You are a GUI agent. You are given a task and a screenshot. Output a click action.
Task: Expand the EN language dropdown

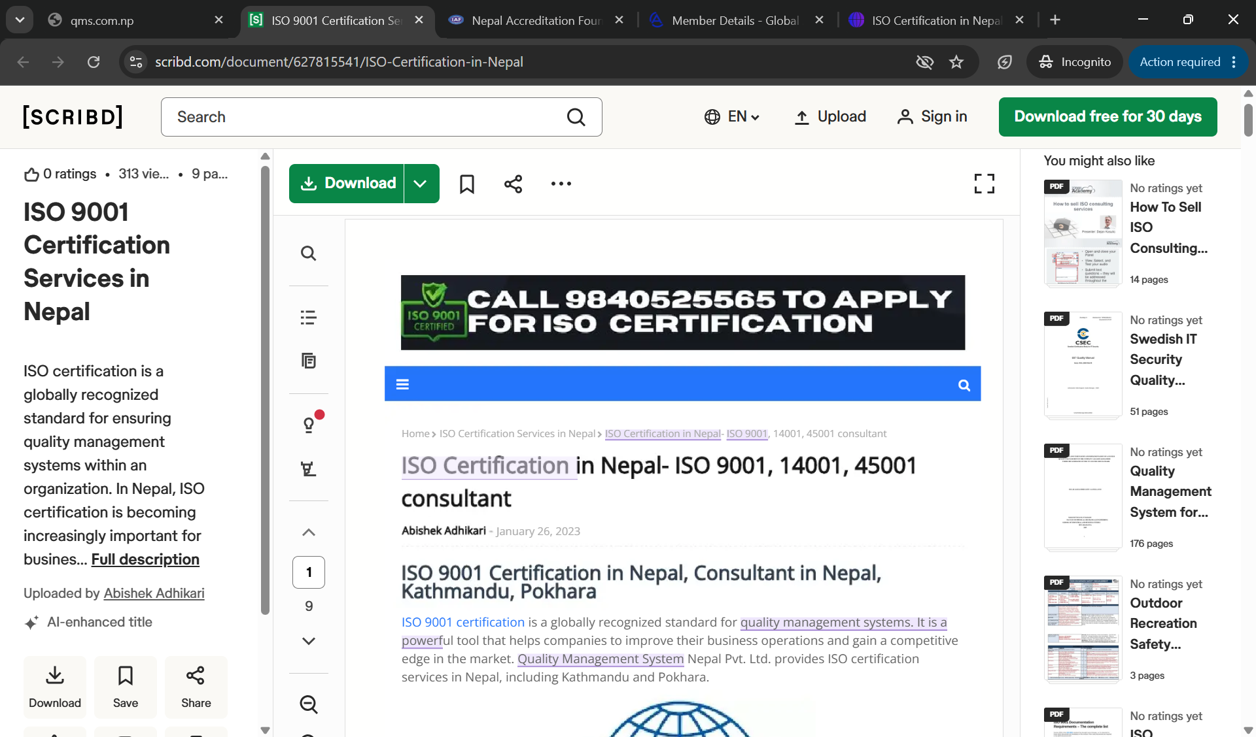point(731,117)
